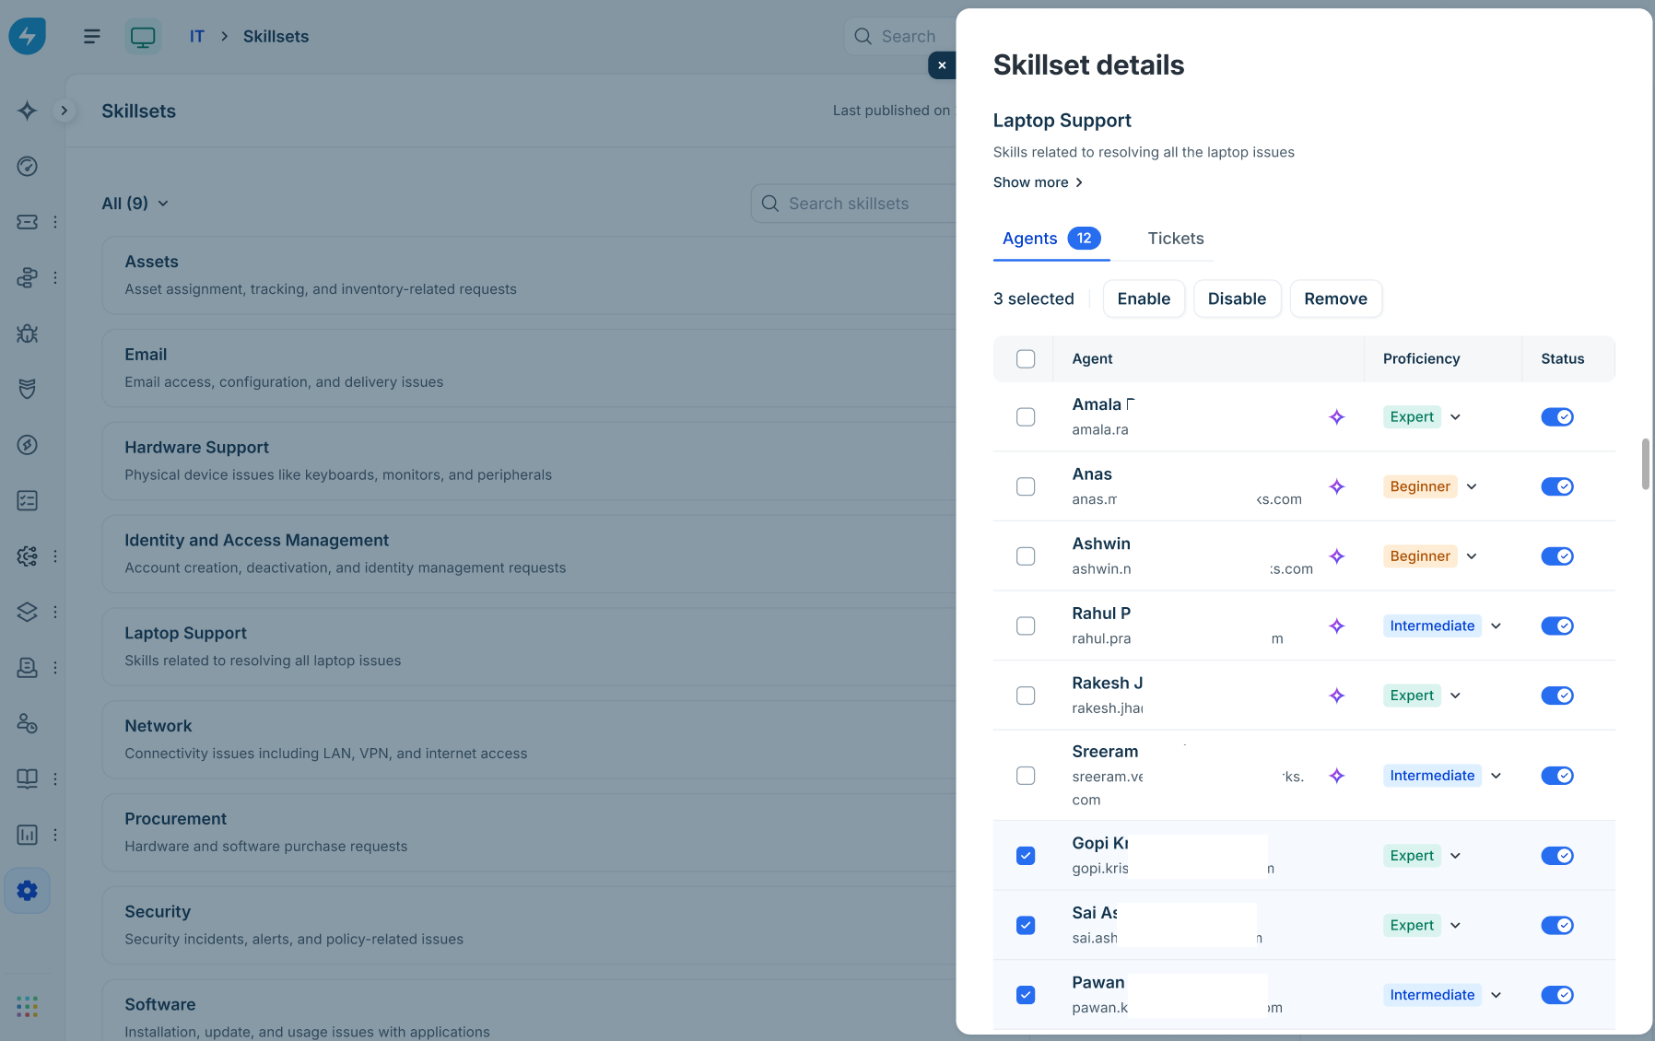Image resolution: width=1655 pixels, height=1041 pixels.
Task: Click the IT workspace monitor icon
Action: click(143, 36)
